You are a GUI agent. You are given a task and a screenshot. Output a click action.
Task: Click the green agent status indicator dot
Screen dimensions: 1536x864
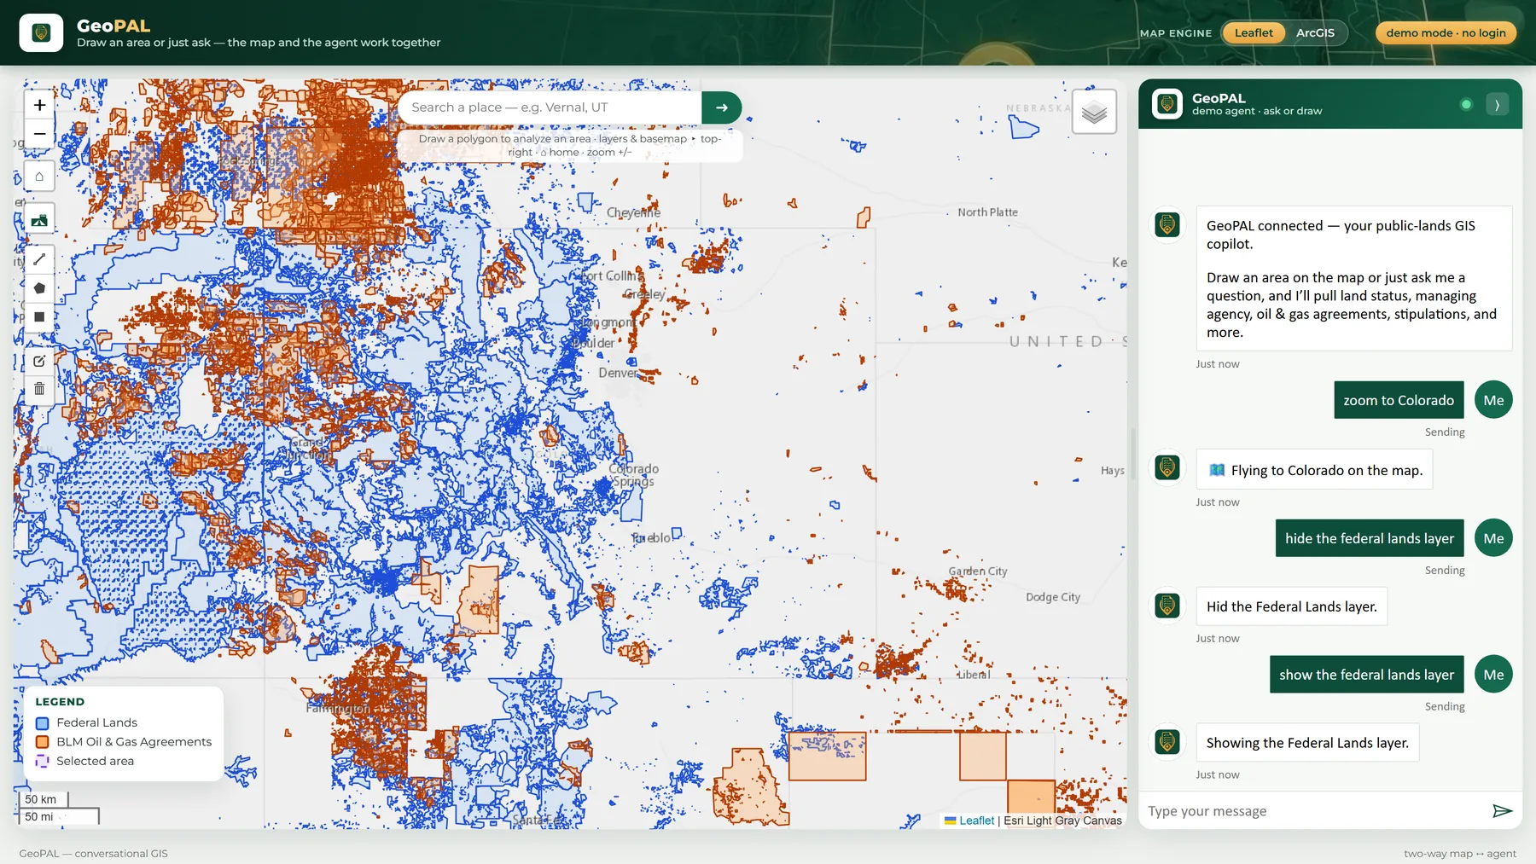(1466, 105)
